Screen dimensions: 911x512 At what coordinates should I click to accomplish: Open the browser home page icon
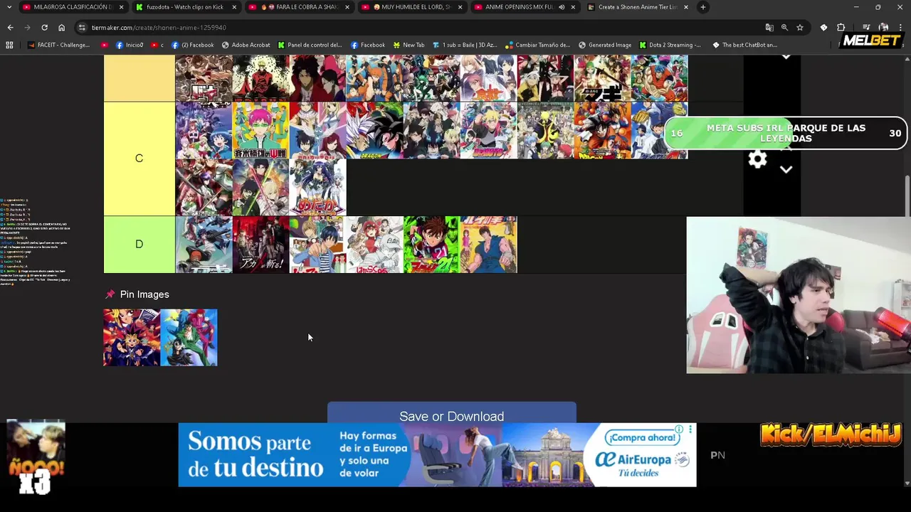pos(61,27)
